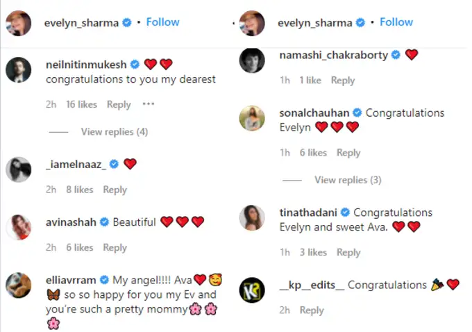The image size is (472, 332).
Task: Open tinathadani profile avatar
Action: 252,218
